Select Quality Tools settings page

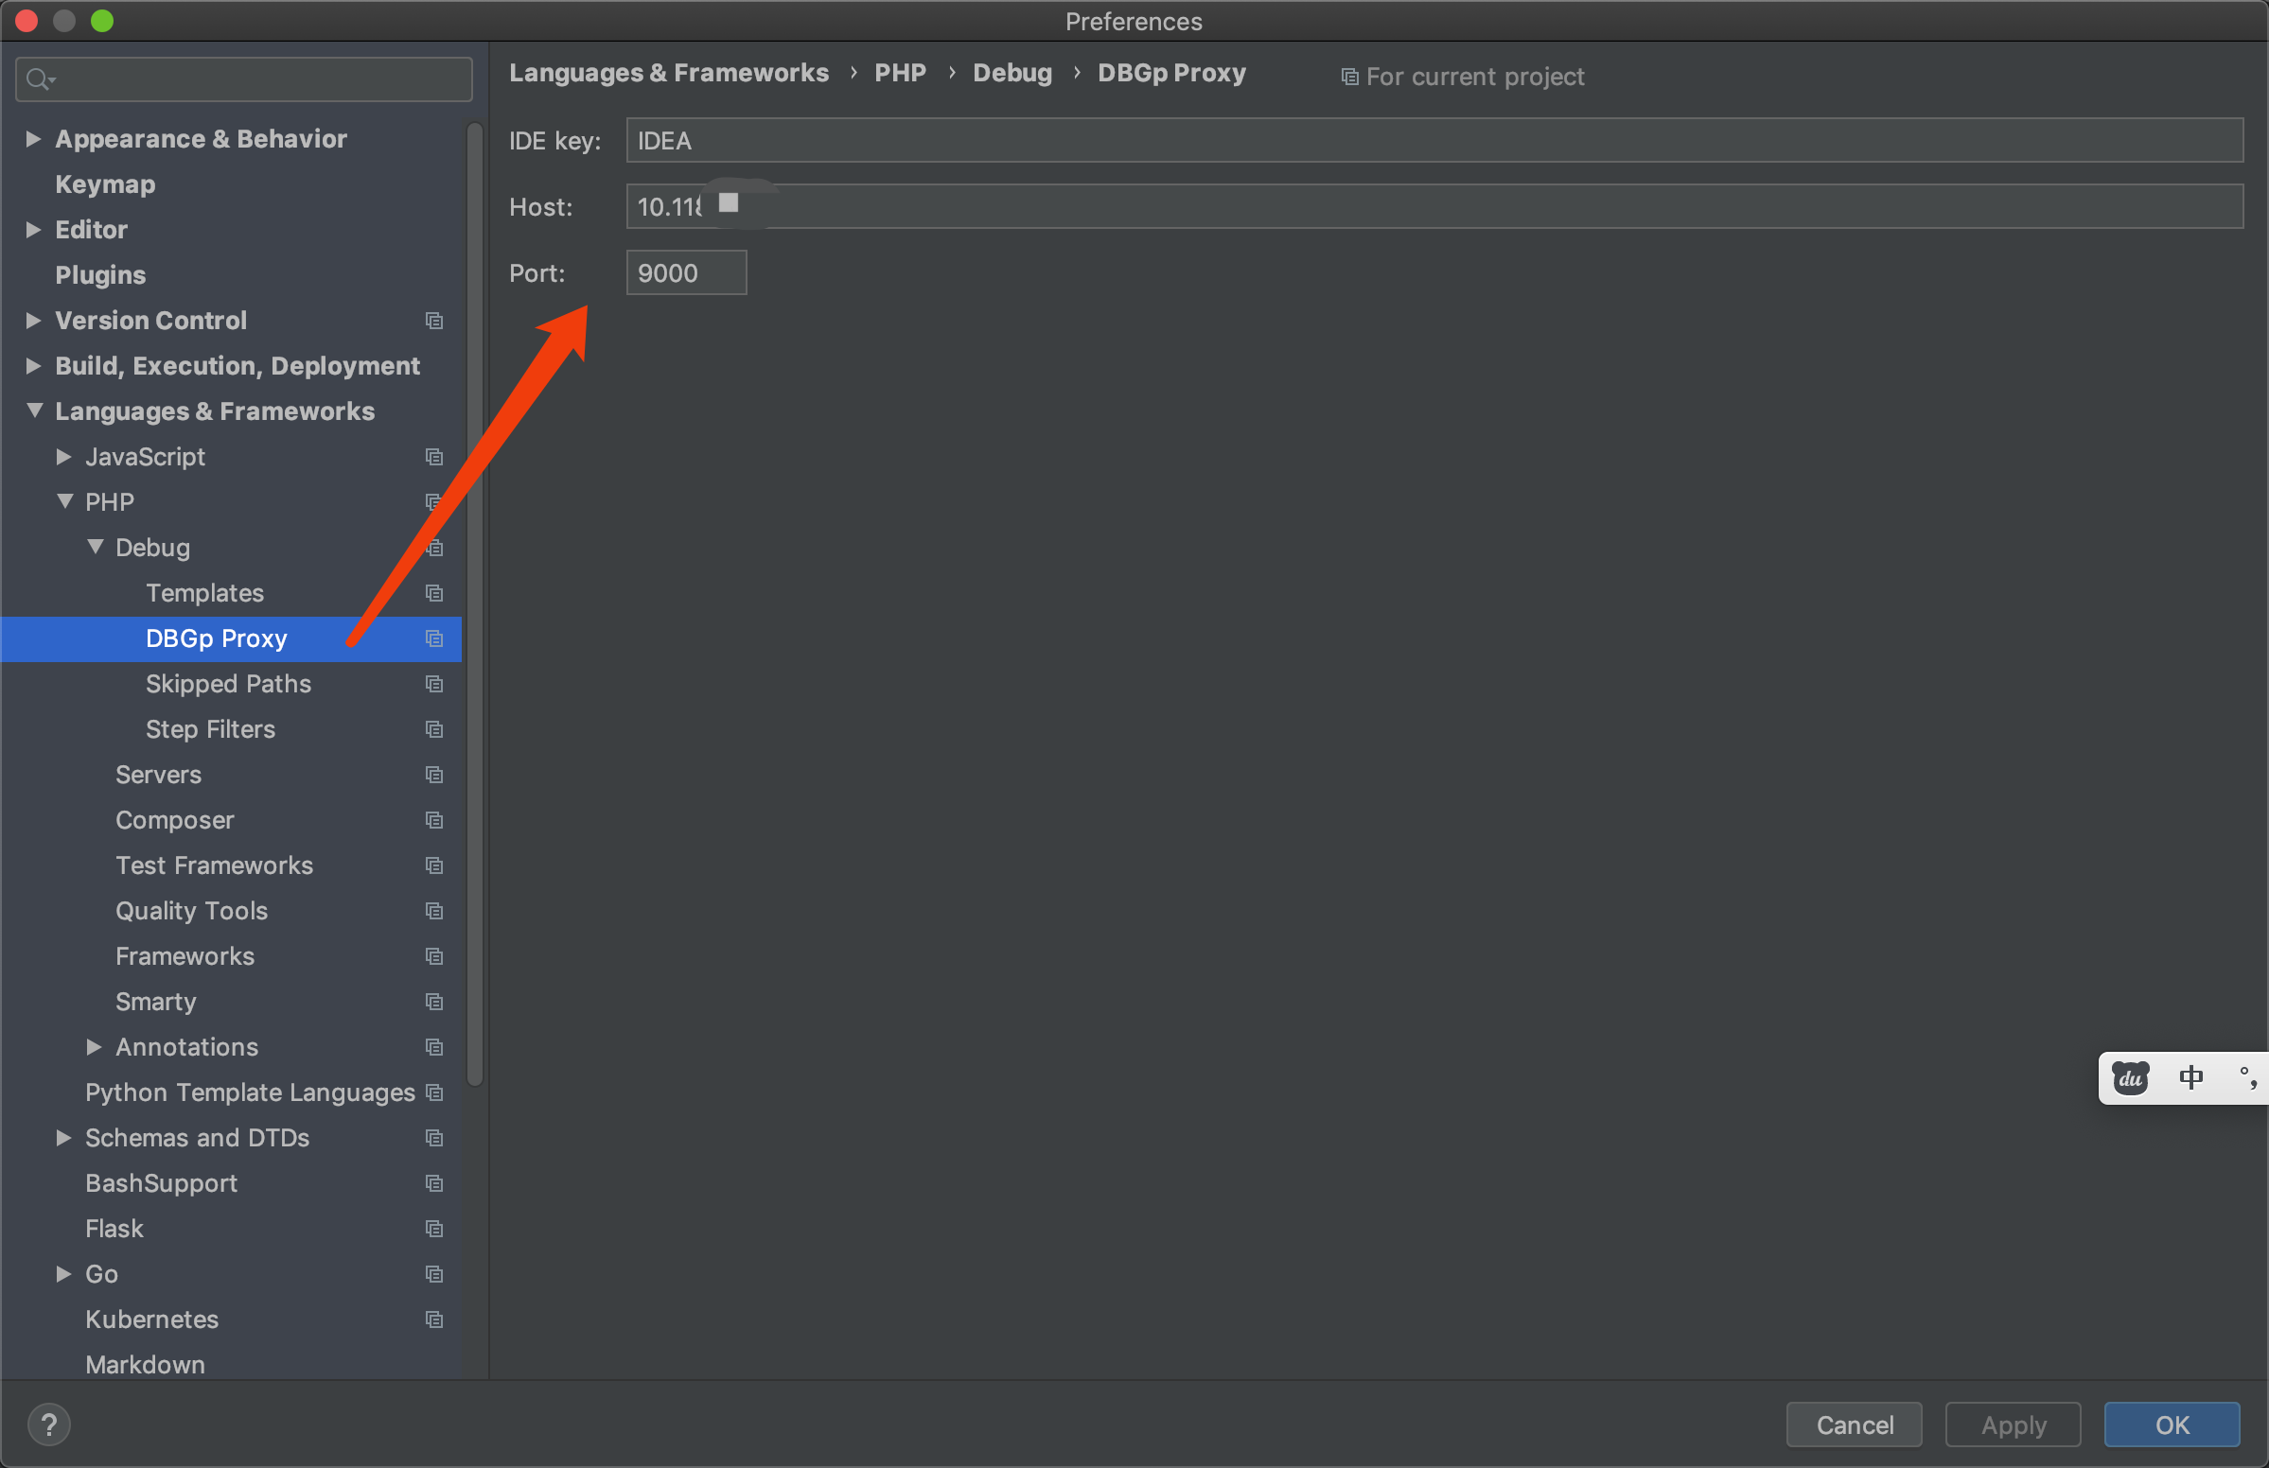191,910
